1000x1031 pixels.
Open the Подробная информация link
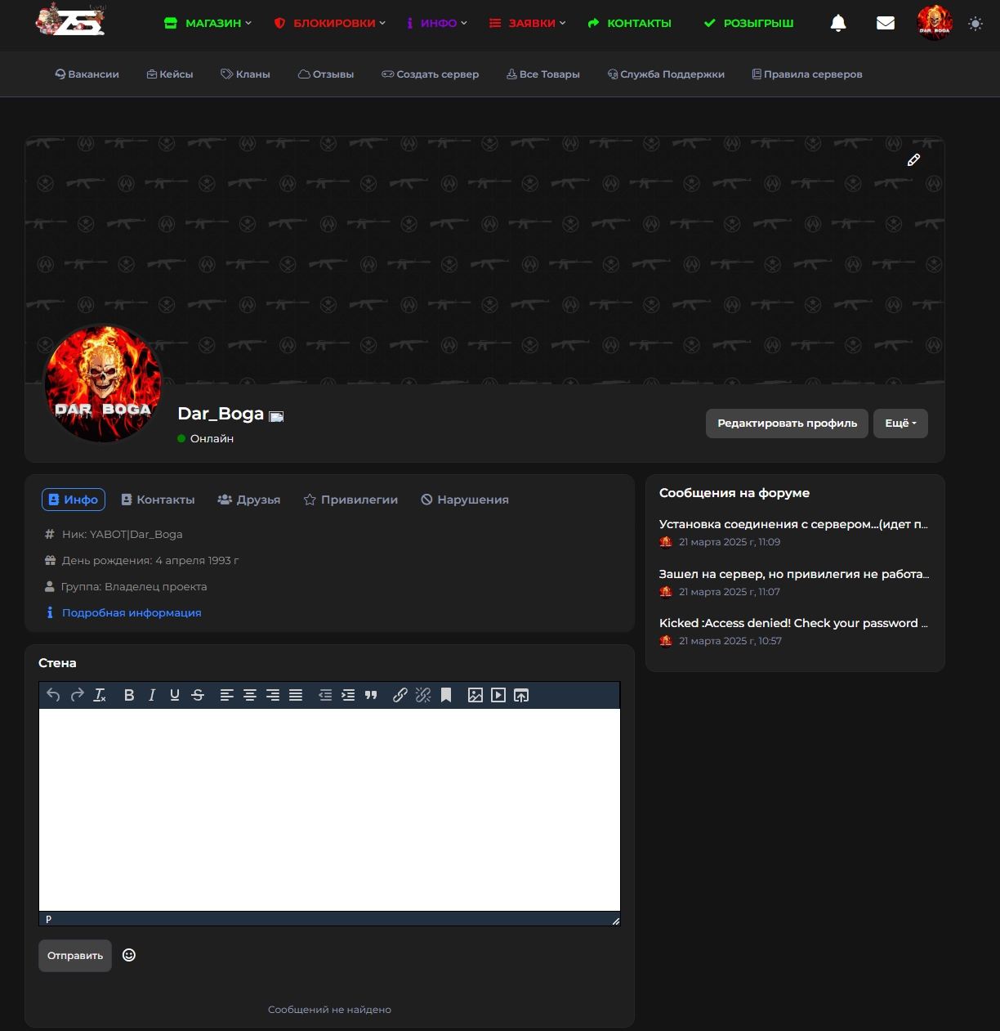tap(132, 612)
